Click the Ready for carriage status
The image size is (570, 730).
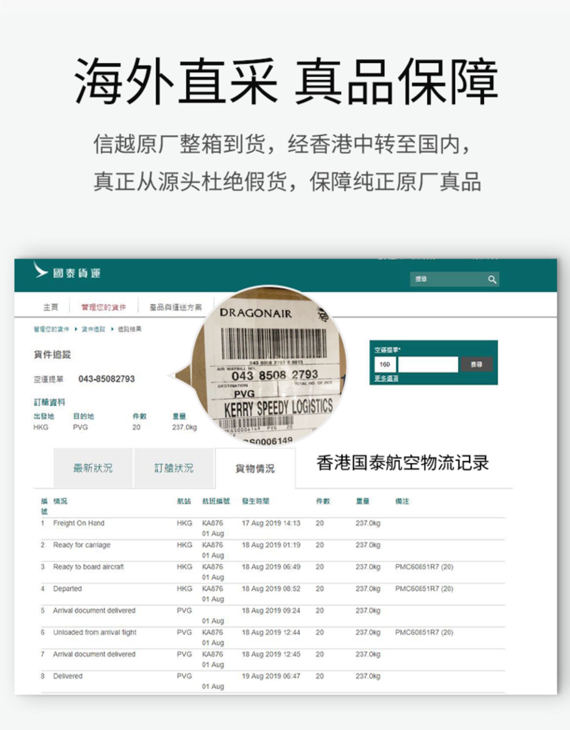click(82, 545)
